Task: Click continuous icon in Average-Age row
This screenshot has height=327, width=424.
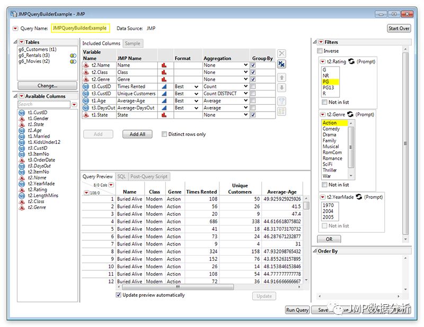Action: click(164, 101)
